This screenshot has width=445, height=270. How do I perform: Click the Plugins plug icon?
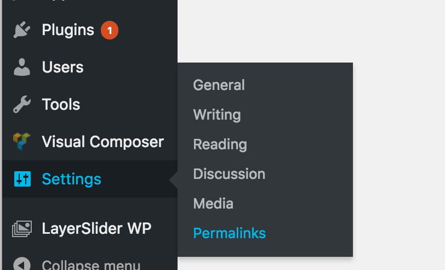[22, 30]
